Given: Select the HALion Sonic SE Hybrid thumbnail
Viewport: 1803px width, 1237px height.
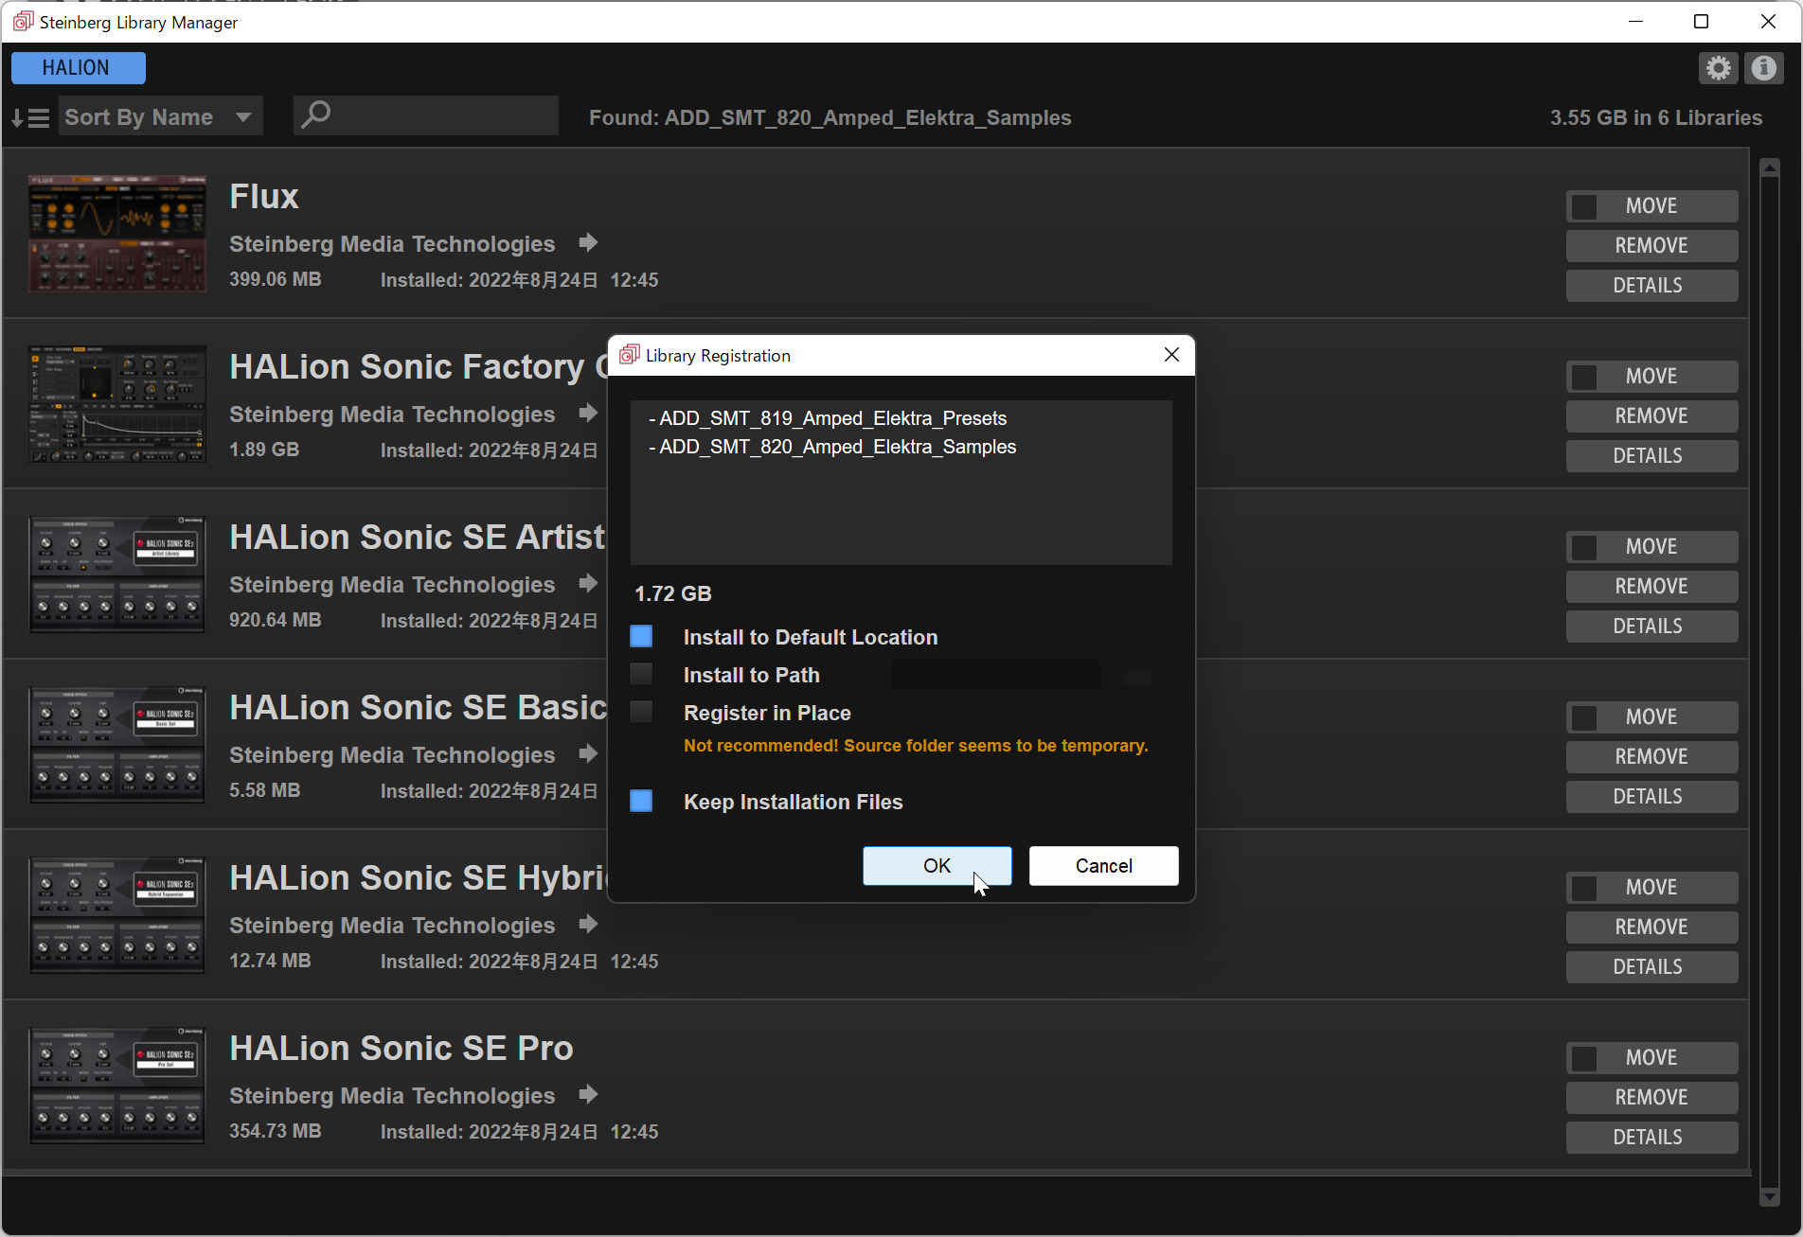Looking at the screenshot, I should [x=117, y=915].
